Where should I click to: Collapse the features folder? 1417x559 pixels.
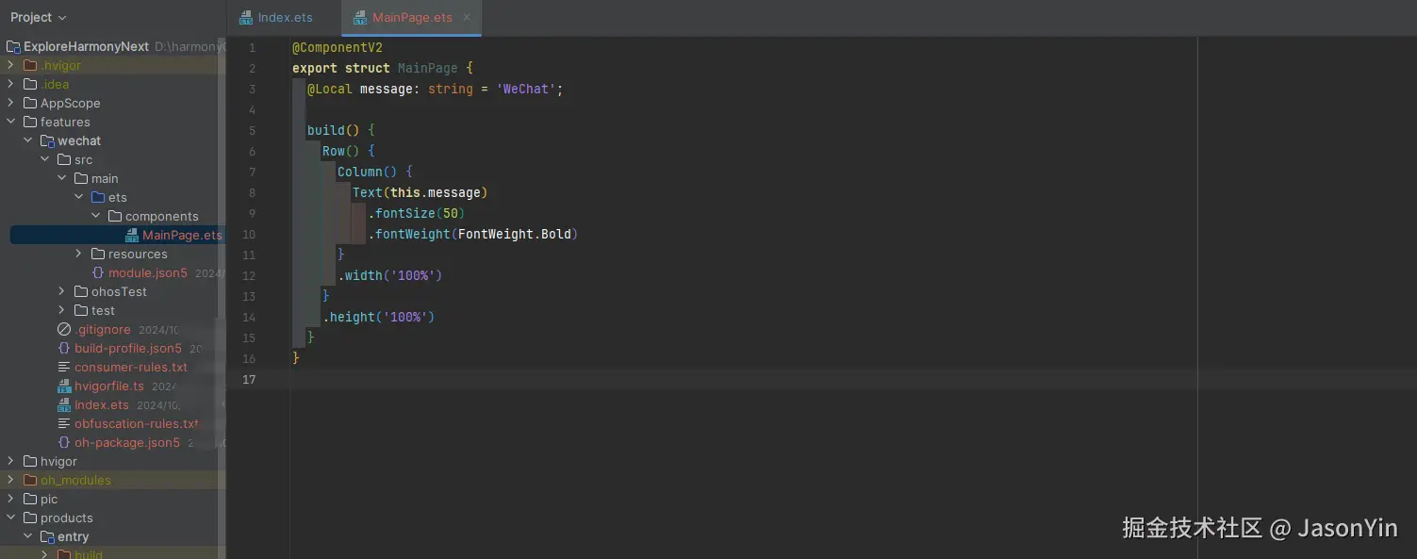pyautogui.click(x=10, y=122)
